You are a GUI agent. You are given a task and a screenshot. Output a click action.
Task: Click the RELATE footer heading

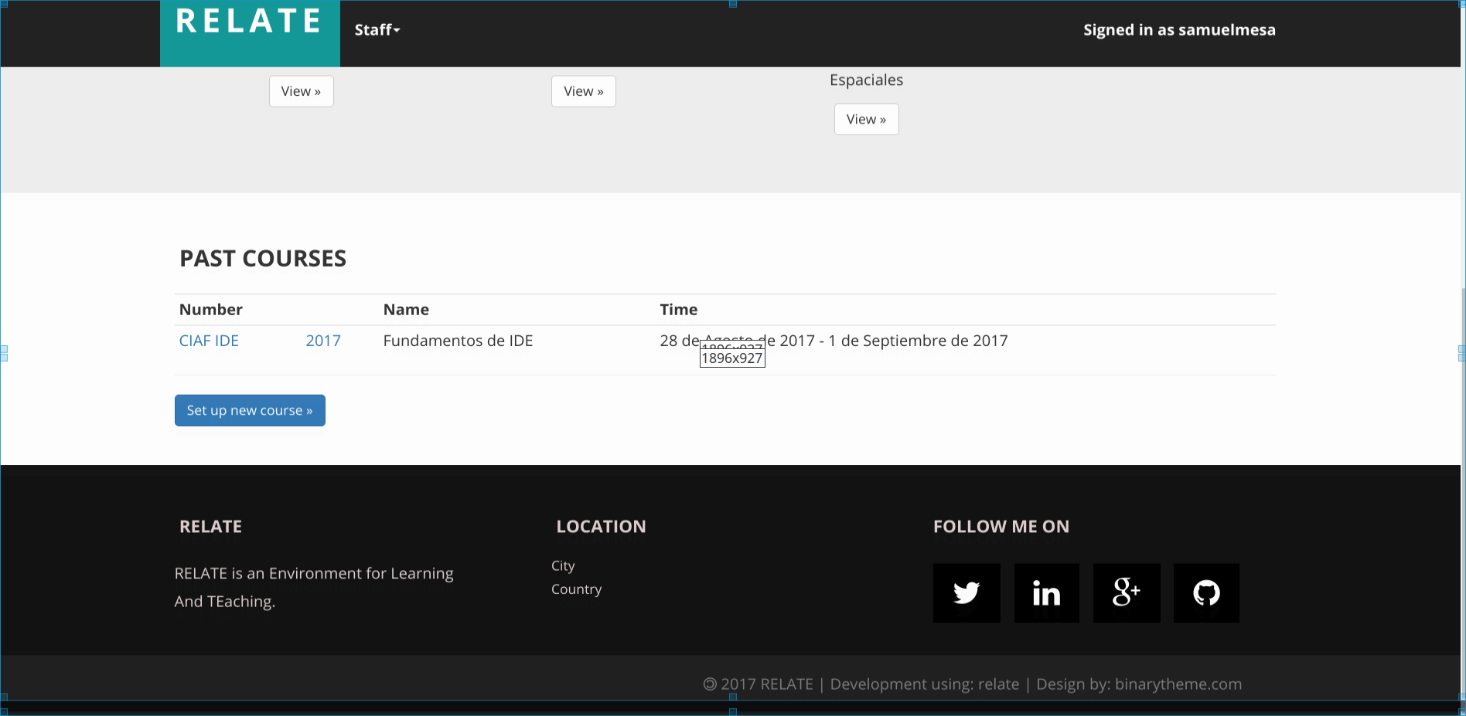(x=210, y=527)
